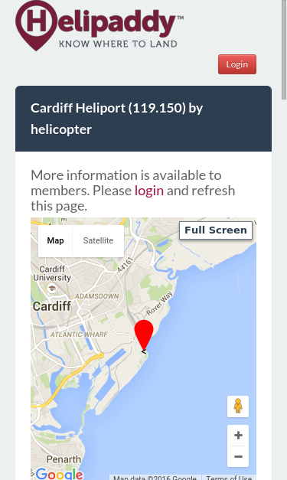This screenshot has height=480, width=287.
Task: Click the red Login button
Action: pos(237,64)
